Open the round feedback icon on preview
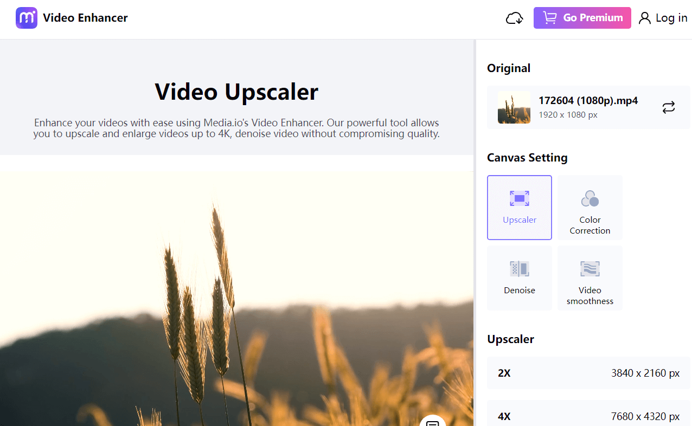The image size is (692, 426). [x=432, y=421]
